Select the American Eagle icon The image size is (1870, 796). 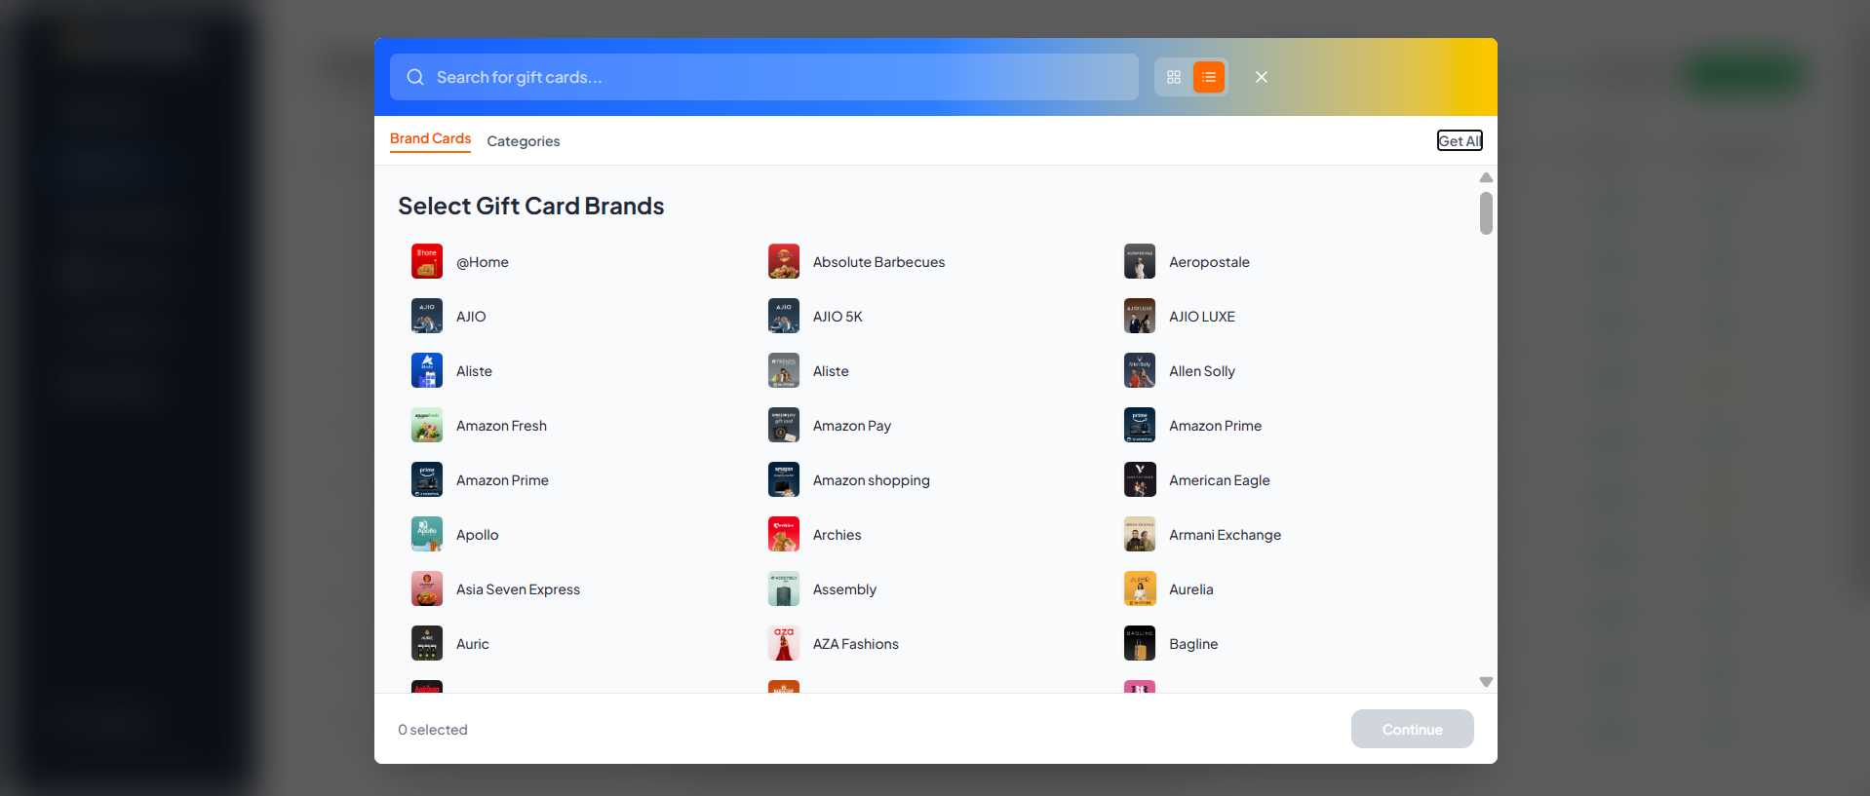click(x=1140, y=479)
